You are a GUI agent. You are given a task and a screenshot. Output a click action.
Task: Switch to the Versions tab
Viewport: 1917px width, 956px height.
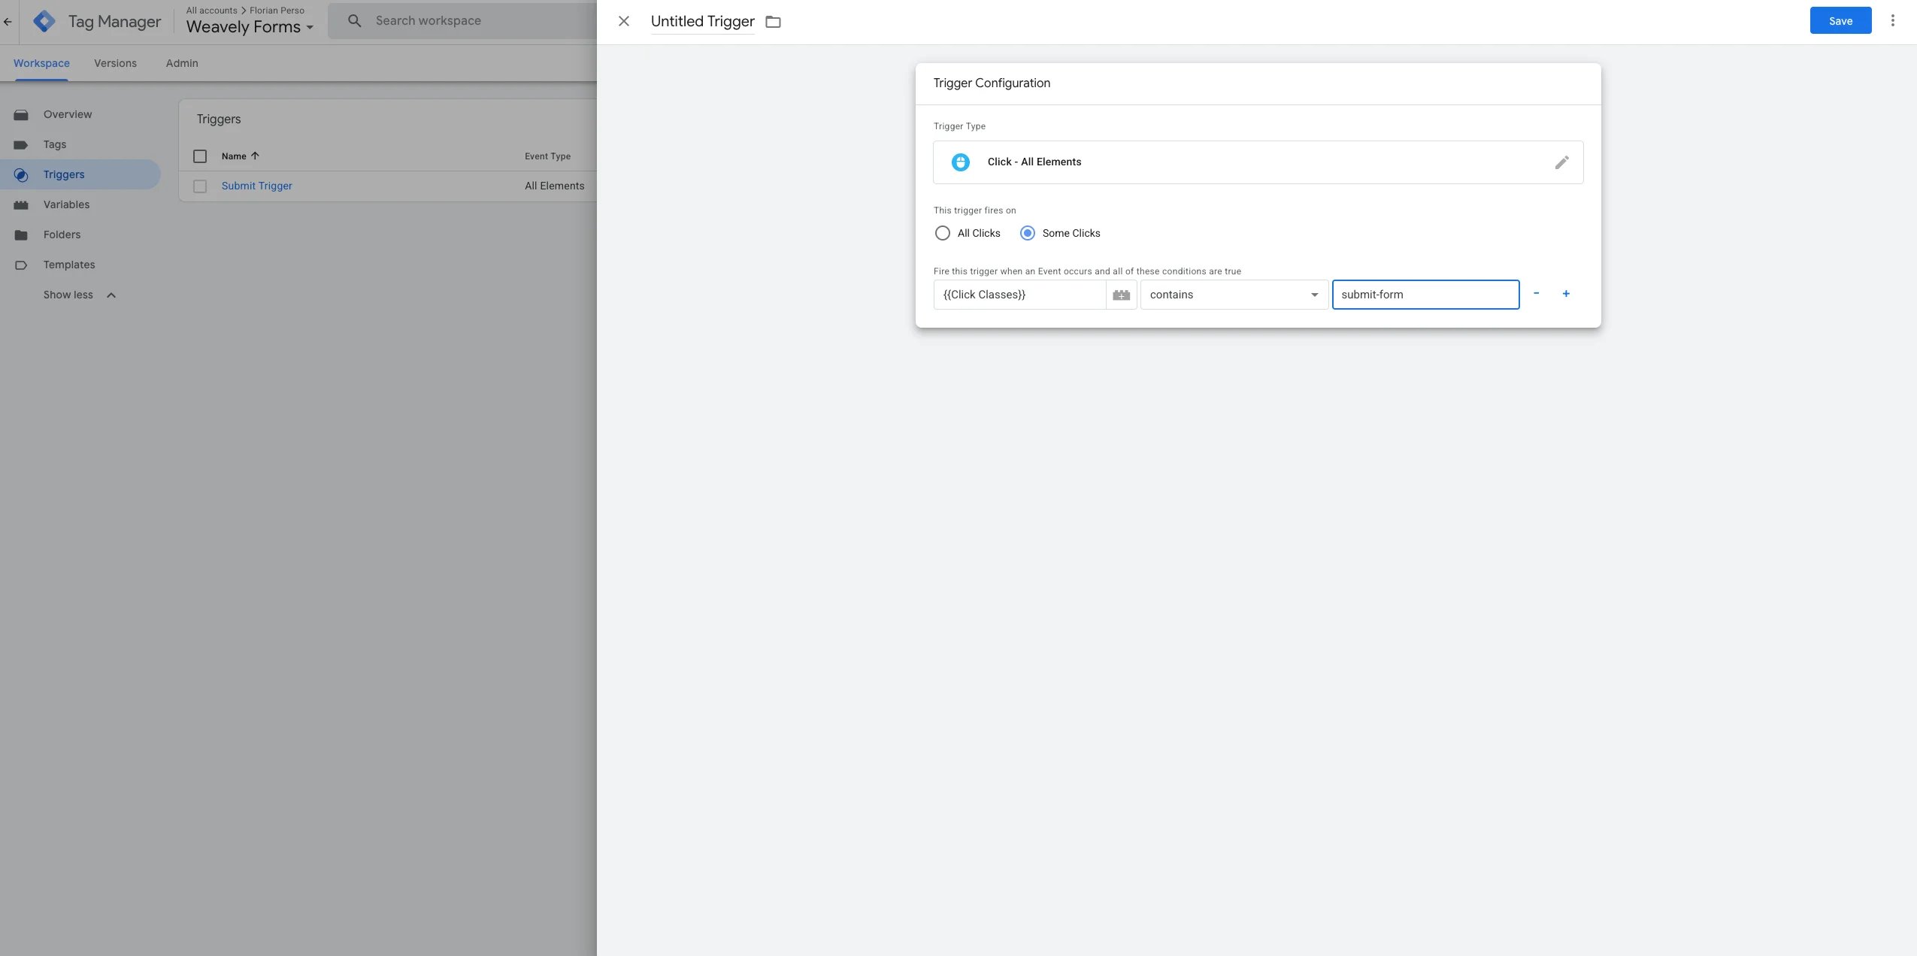coord(115,63)
